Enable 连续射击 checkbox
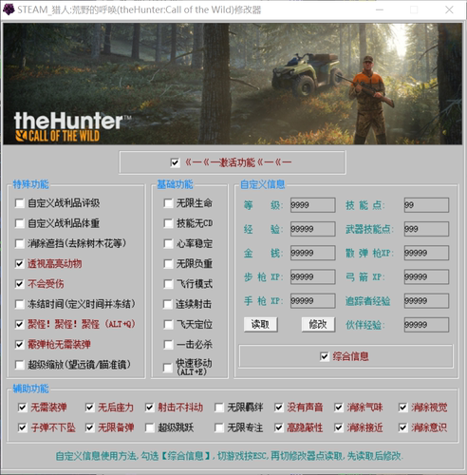Screen dimensions: 467x475 click(x=168, y=304)
